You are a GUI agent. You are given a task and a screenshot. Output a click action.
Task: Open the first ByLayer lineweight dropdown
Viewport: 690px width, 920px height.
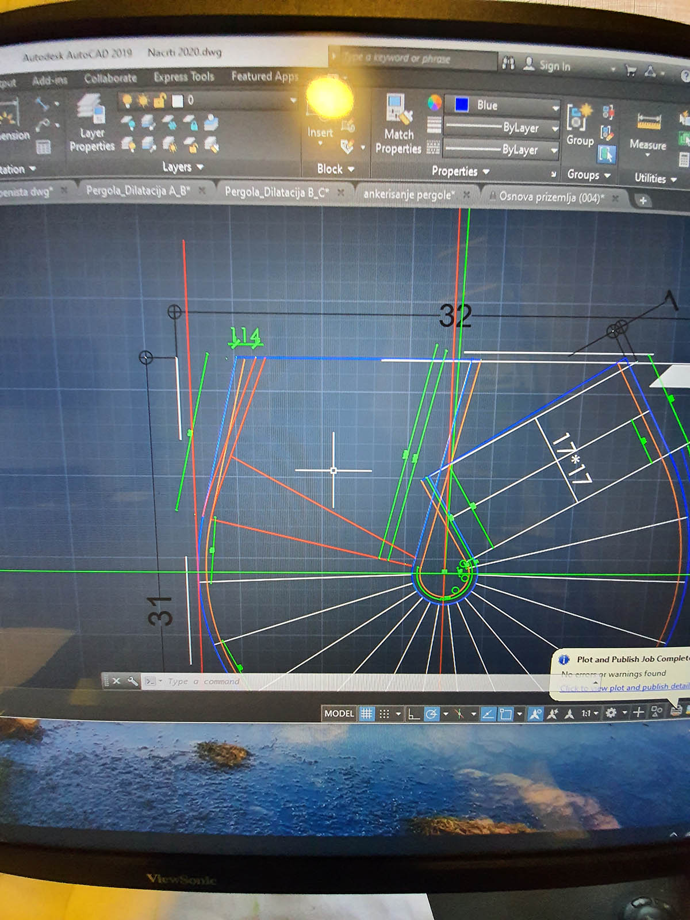(501, 128)
